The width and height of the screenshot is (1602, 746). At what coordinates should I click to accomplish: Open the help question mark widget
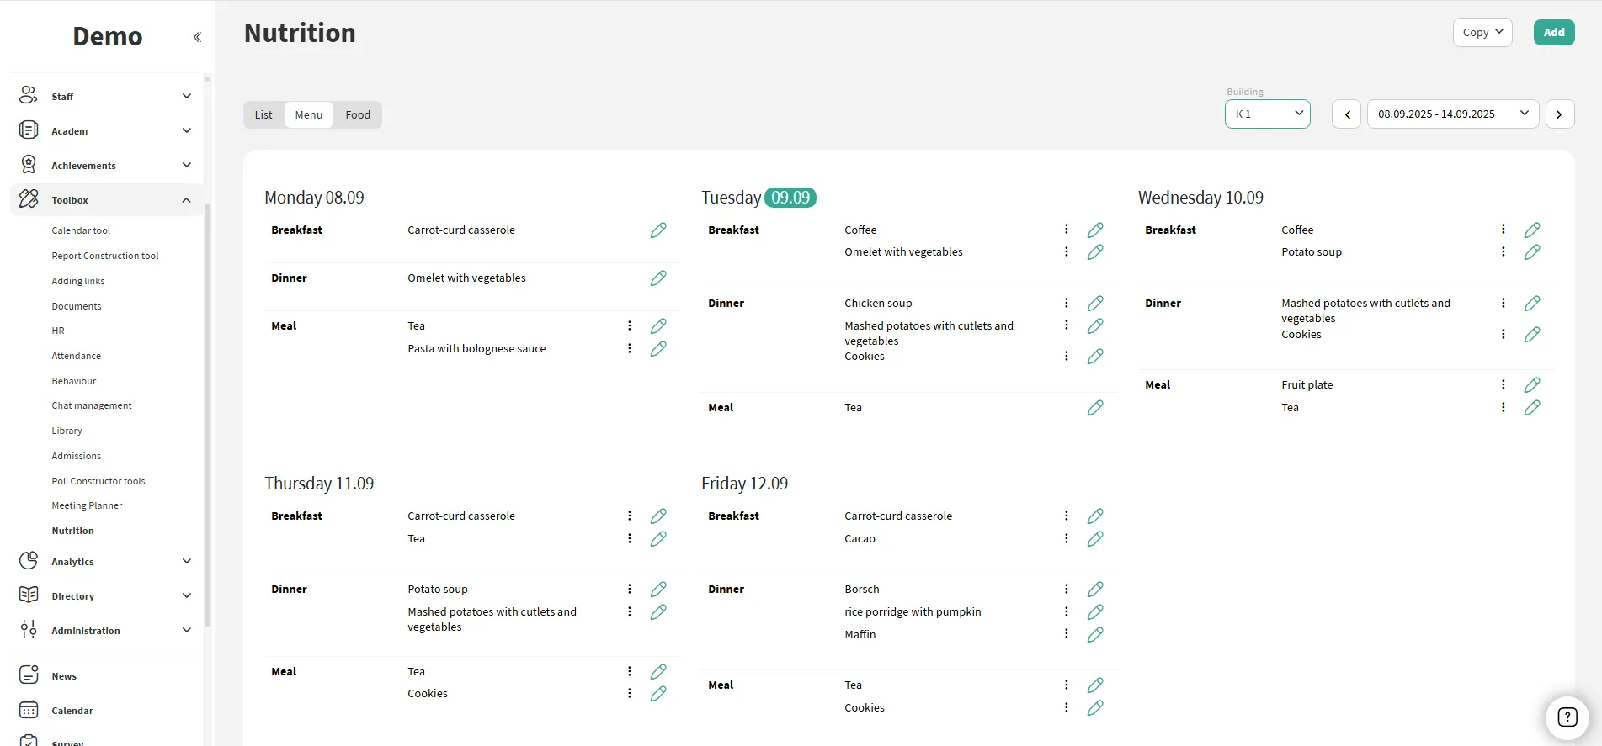pos(1567,717)
